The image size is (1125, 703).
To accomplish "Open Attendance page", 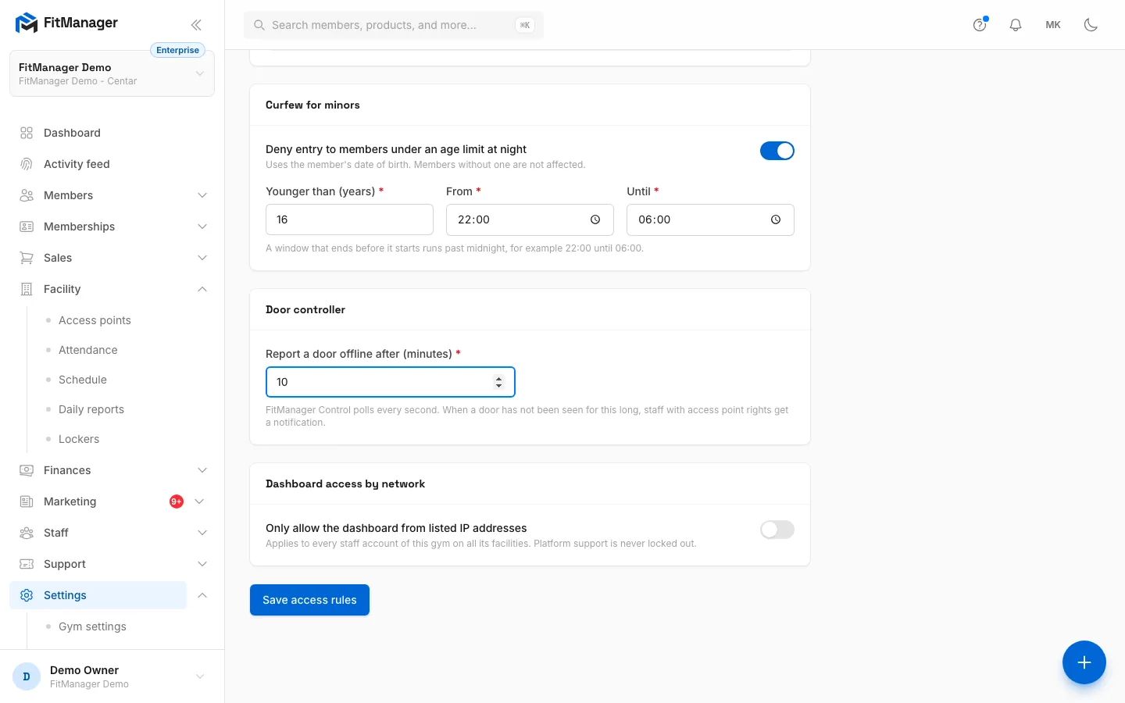I will (88, 350).
